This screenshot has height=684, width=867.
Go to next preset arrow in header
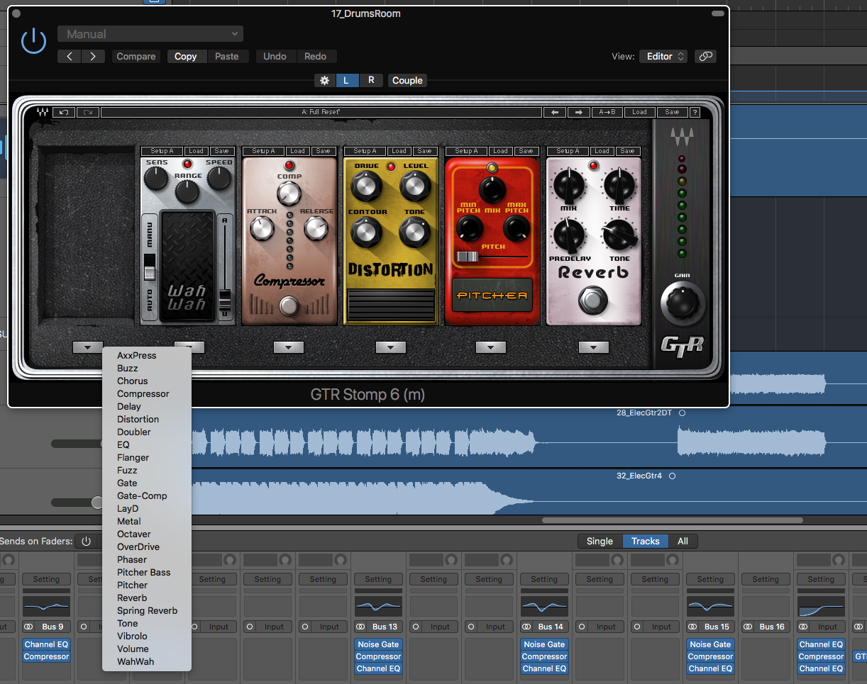(93, 57)
